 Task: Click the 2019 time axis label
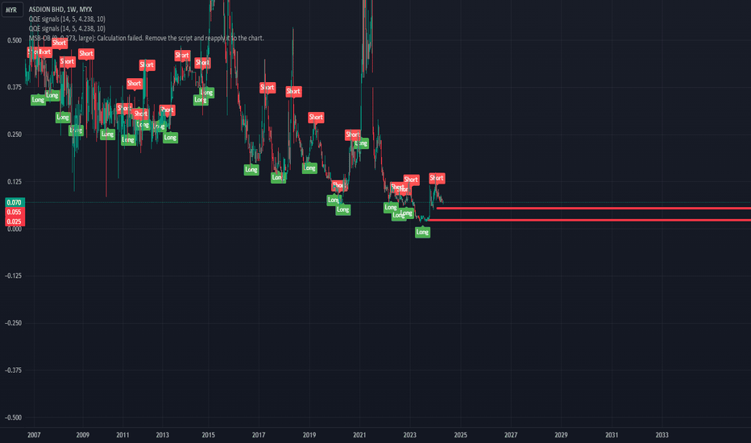coord(309,435)
